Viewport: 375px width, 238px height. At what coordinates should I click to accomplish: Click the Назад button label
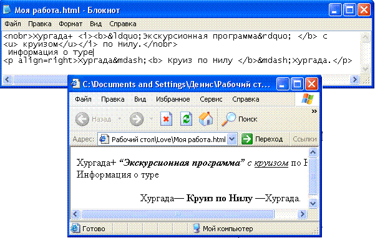(x=102, y=119)
